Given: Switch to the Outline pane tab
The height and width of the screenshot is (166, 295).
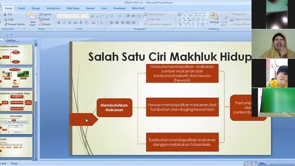Looking at the screenshot, I should click(x=11, y=40).
